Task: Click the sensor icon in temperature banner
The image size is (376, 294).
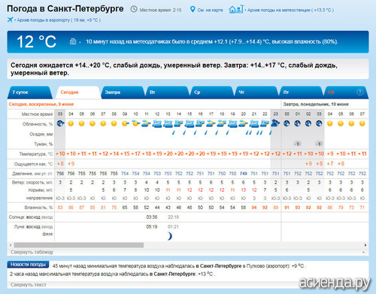Action: pyautogui.click(x=73, y=41)
